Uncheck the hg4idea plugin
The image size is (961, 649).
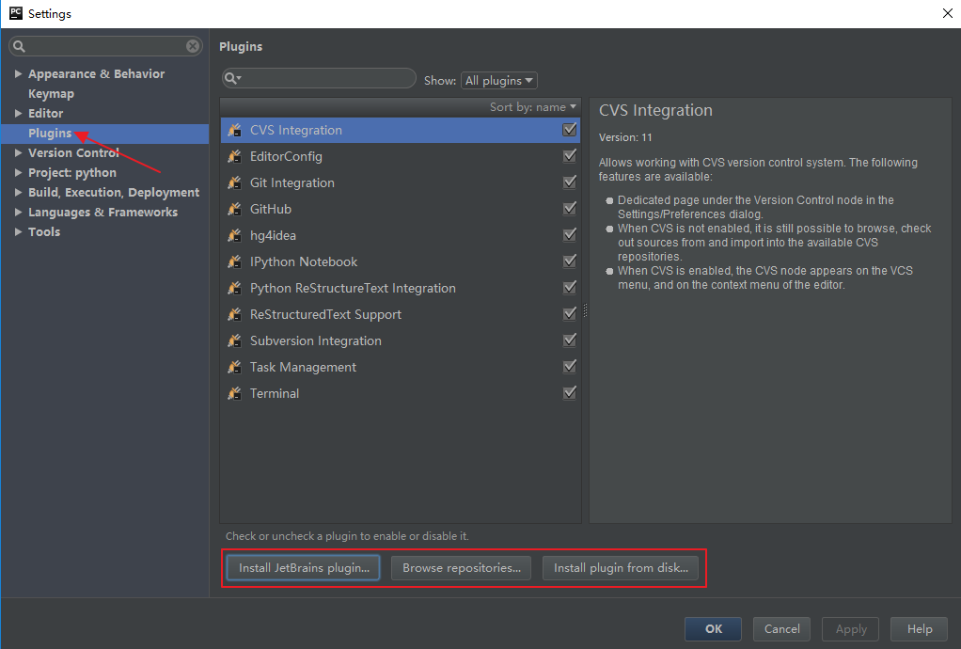pos(570,235)
